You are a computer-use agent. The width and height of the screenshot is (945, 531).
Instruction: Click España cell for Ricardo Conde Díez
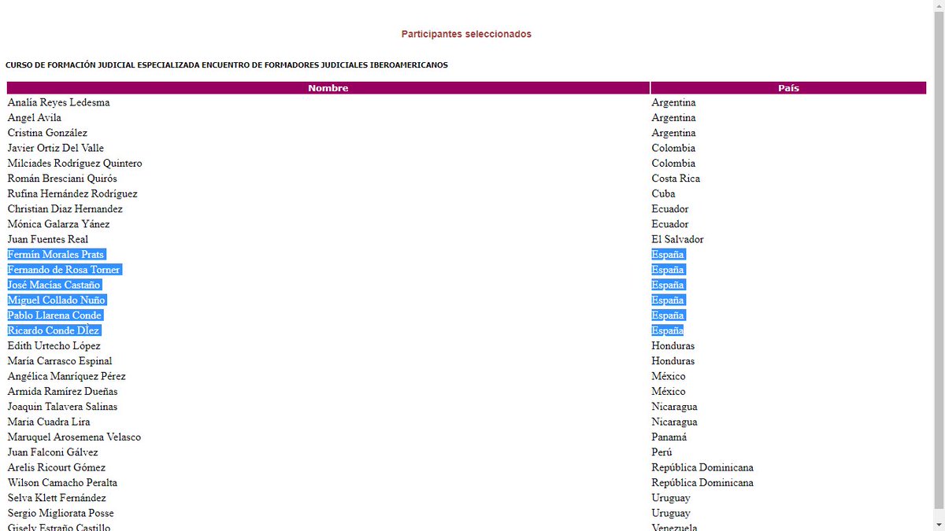(x=668, y=331)
